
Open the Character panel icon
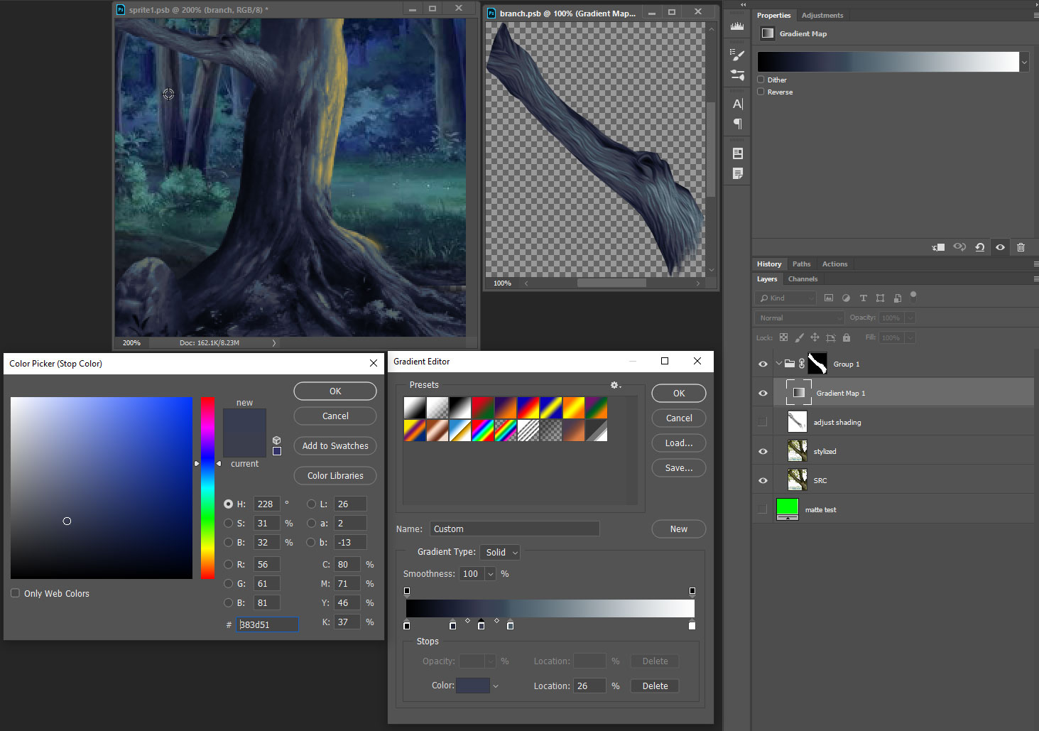click(x=737, y=104)
